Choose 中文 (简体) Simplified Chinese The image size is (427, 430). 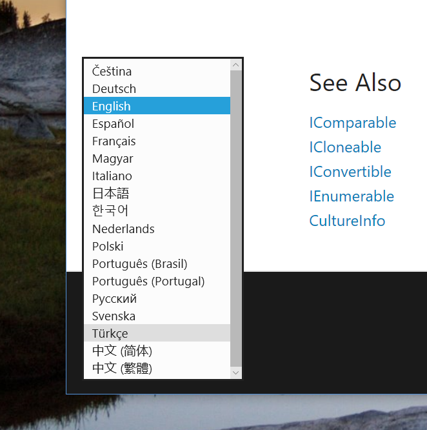click(157, 351)
